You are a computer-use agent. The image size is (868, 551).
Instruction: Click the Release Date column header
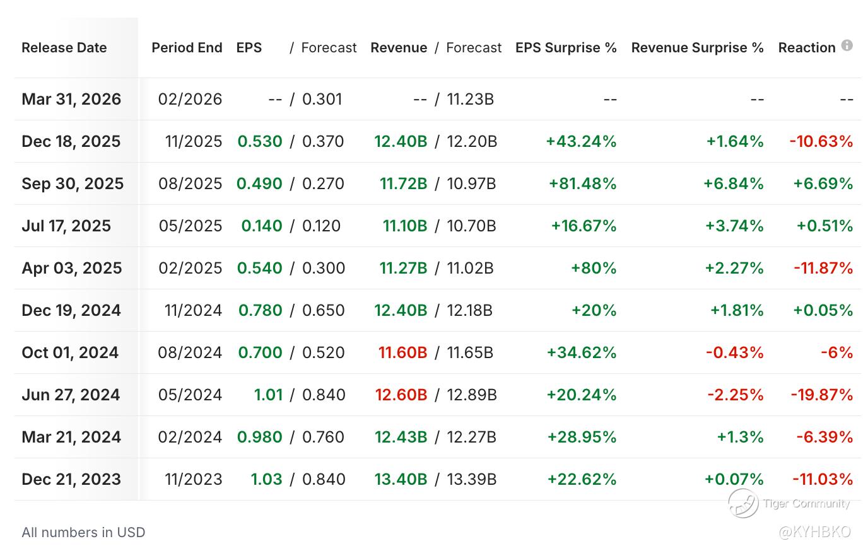click(x=64, y=48)
